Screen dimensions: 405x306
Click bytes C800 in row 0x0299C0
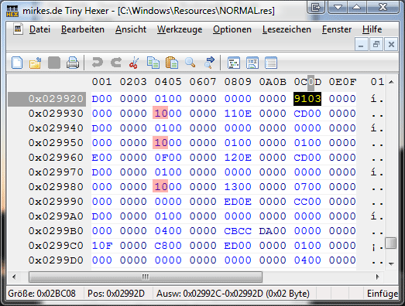[168, 246]
